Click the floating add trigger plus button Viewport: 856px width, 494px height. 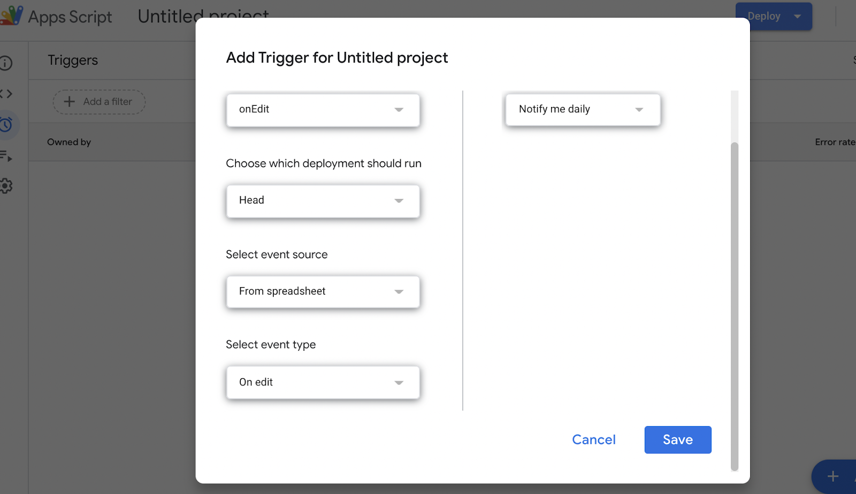832,475
